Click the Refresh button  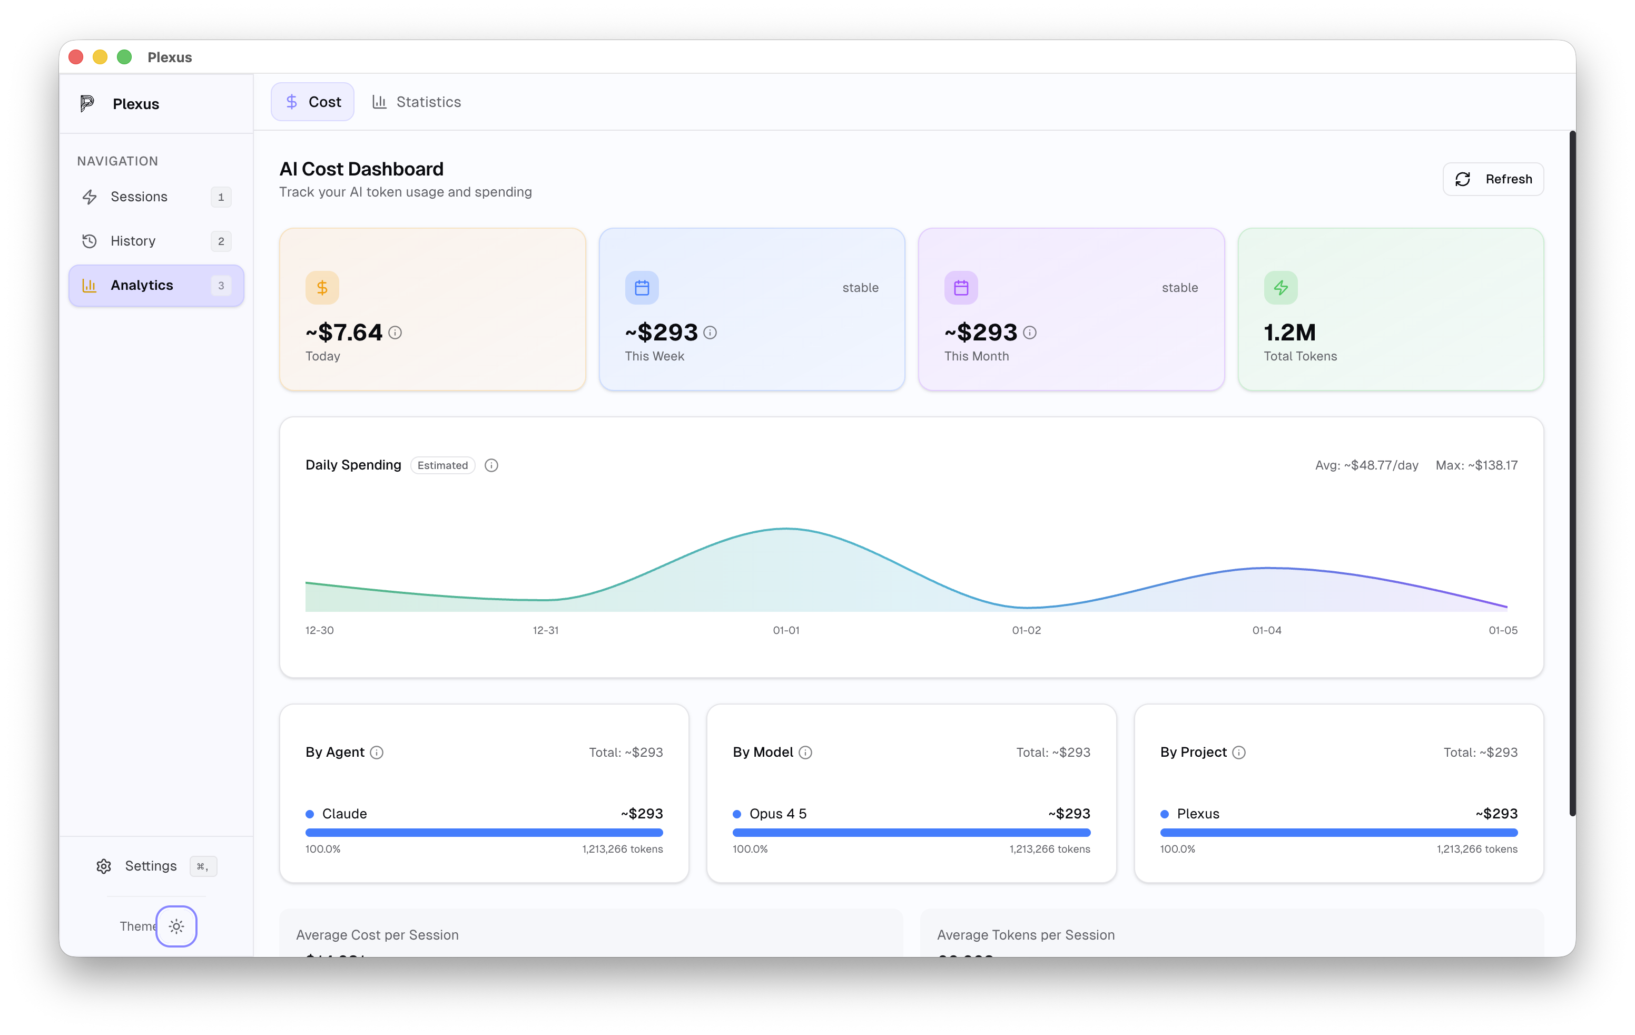1493,179
